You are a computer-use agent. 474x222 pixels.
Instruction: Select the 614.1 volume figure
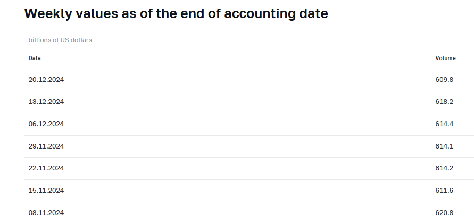[x=444, y=146]
